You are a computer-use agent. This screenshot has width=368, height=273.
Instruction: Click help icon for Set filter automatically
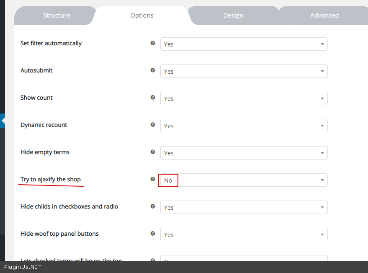point(153,43)
